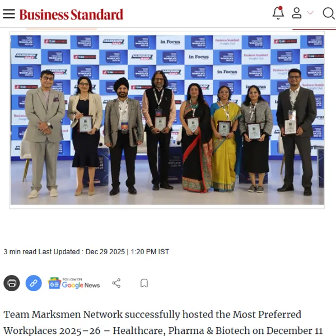Print the article via printer icon

(12, 283)
